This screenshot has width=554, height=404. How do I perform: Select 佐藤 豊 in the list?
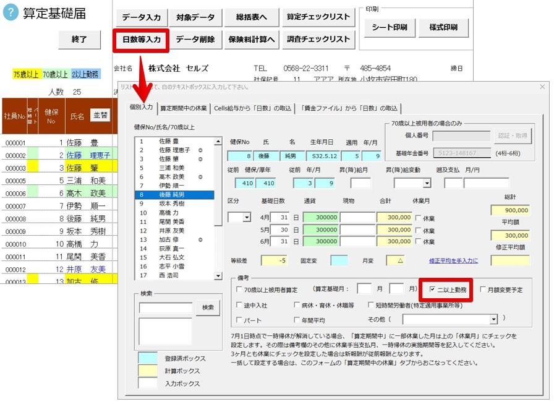pyautogui.click(x=174, y=141)
